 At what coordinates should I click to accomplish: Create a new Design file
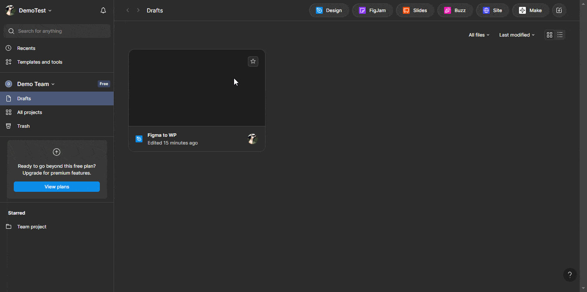coord(329,10)
